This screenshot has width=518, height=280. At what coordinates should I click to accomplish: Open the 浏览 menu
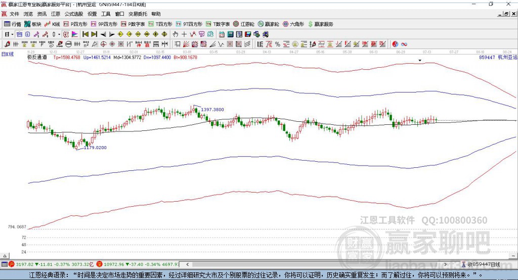tap(28, 14)
